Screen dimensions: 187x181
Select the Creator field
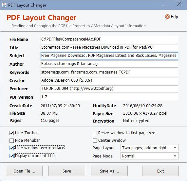tap(109, 81)
